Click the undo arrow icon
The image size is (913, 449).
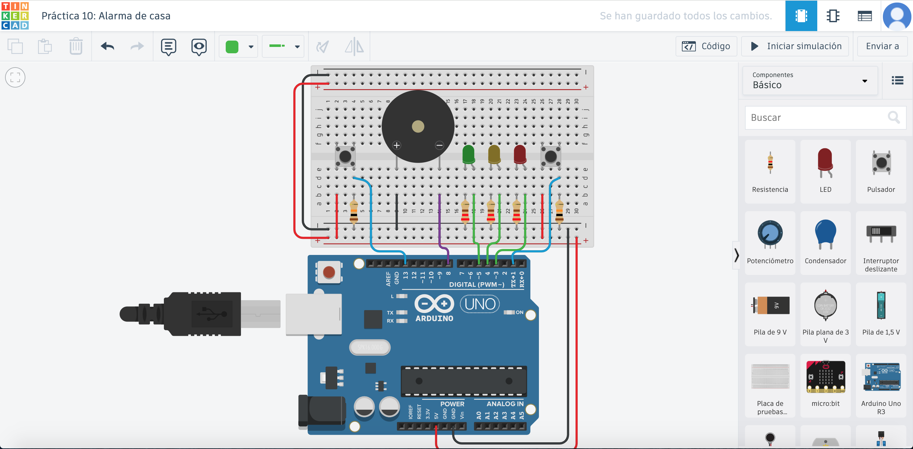point(107,46)
